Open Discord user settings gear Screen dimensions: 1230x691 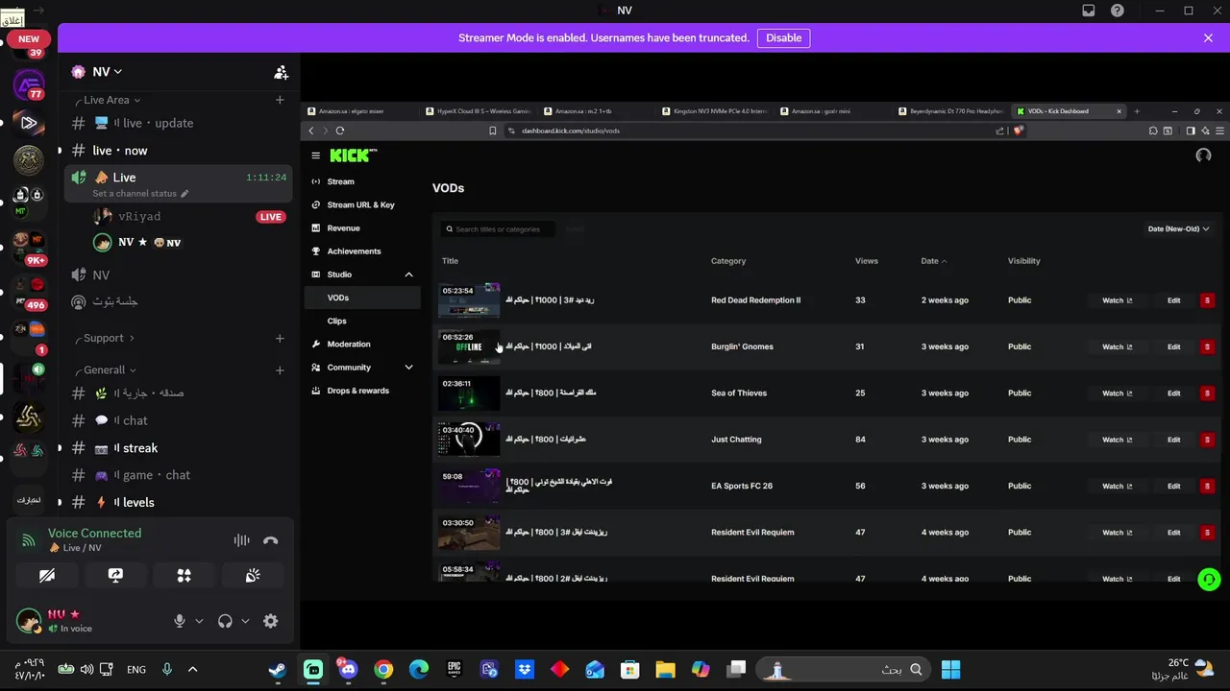point(271,621)
